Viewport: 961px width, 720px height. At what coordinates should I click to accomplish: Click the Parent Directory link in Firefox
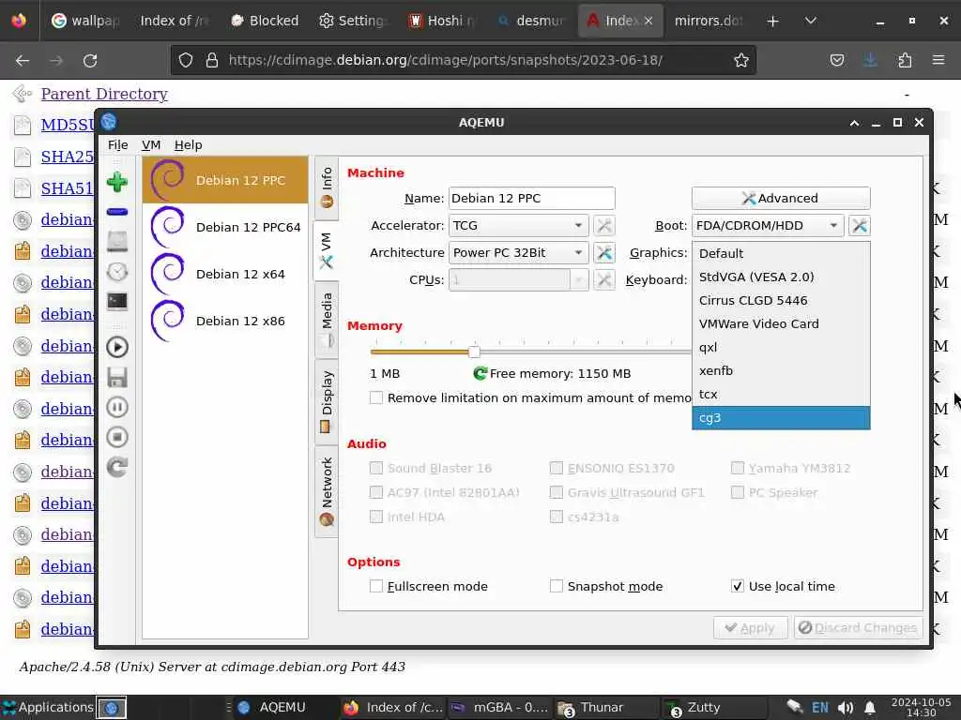104,95
